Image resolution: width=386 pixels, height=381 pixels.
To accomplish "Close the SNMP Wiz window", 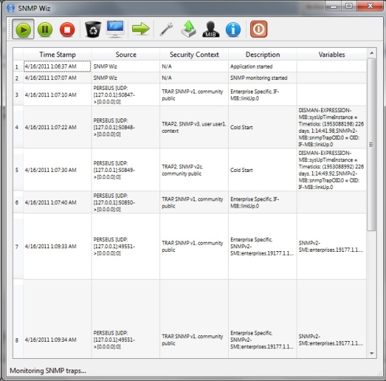I will pyautogui.click(x=370, y=6).
